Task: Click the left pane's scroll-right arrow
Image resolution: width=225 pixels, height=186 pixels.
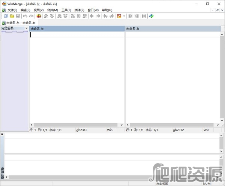Action: (x=121, y=125)
